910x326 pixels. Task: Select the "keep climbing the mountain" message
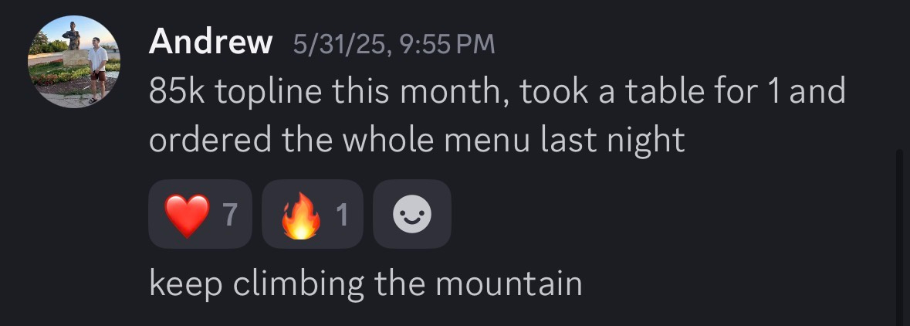[x=365, y=284]
